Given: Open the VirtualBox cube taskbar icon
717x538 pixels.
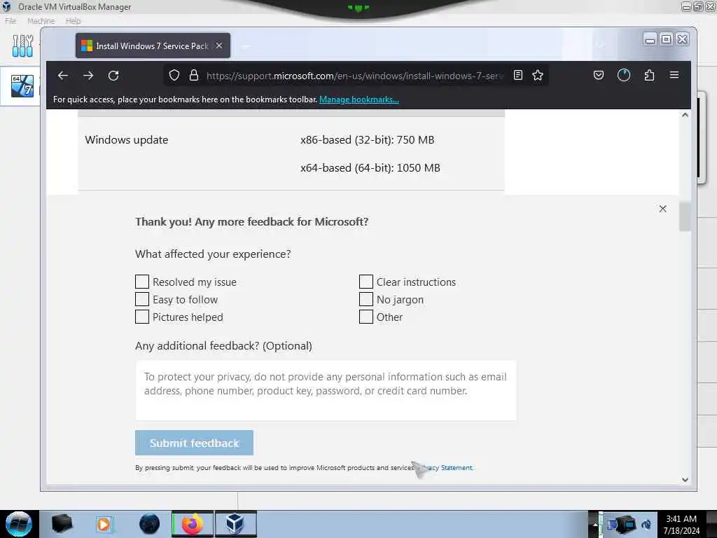Looking at the screenshot, I should tap(235, 524).
